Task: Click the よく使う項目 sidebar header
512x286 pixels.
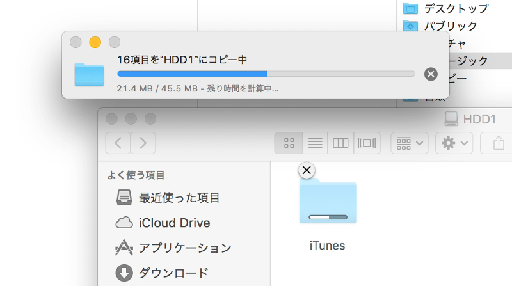Action: click(136, 175)
